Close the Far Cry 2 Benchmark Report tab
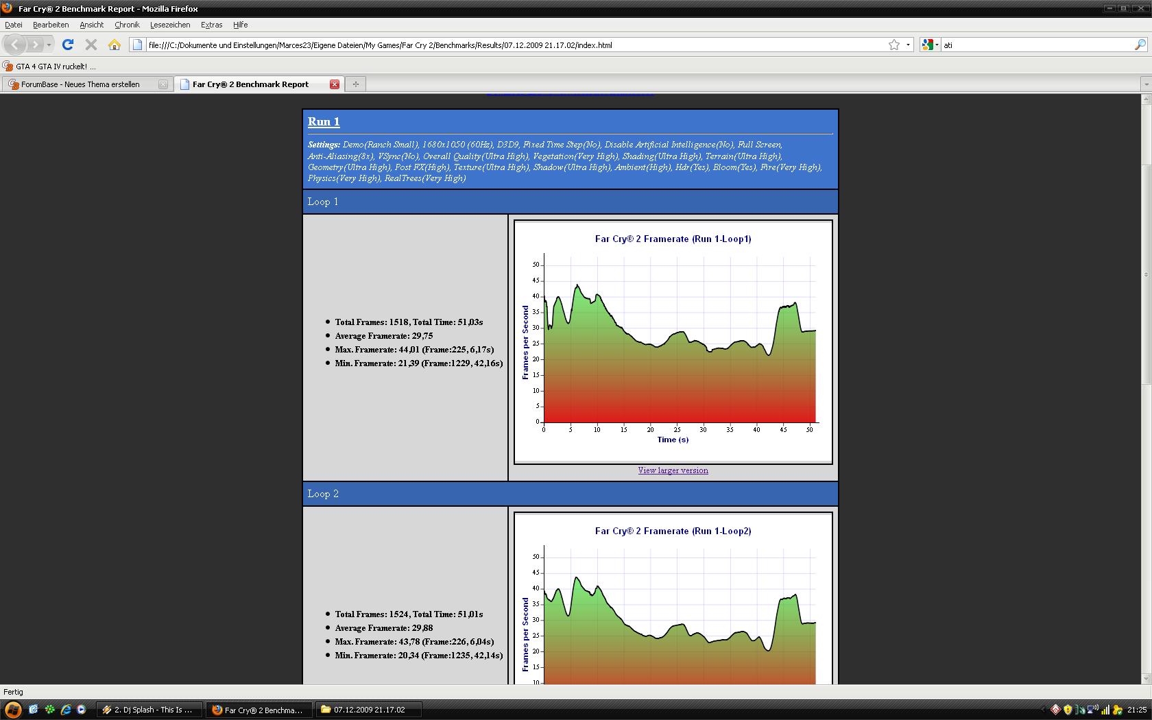 (335, 84)
